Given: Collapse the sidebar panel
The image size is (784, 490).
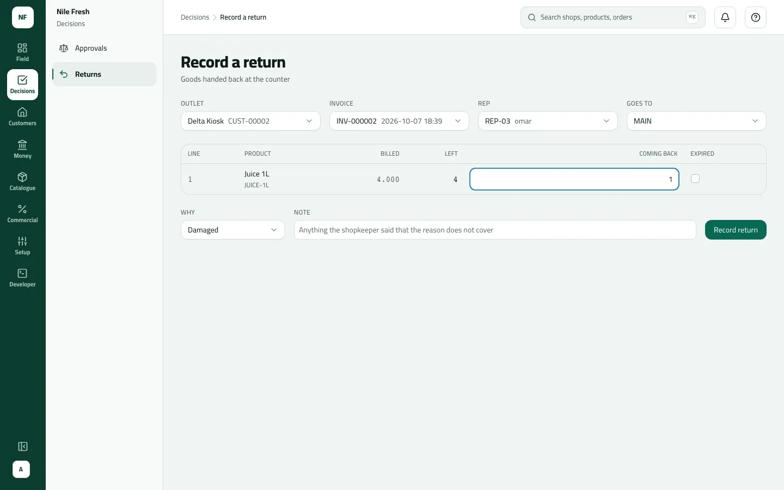Looking at the screenshot, I should tap(22, 446).
